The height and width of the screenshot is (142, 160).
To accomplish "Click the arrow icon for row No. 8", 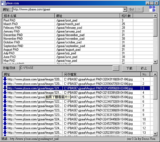I will [x=5, y=110].
